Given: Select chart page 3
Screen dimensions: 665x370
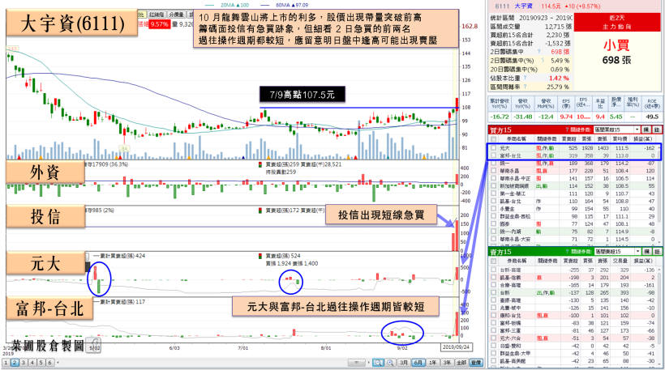Looking at the screenshot, I should pos(24,363).
